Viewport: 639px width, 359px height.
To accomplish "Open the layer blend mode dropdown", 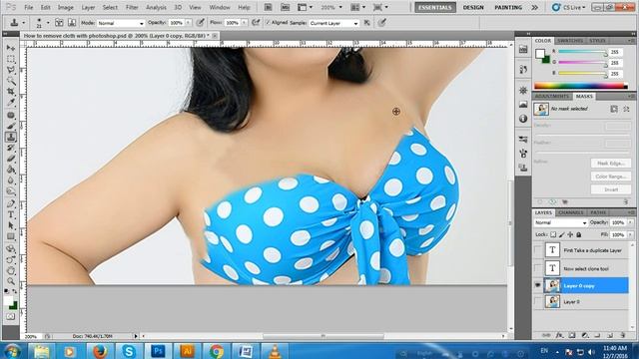I will [561, 222].
